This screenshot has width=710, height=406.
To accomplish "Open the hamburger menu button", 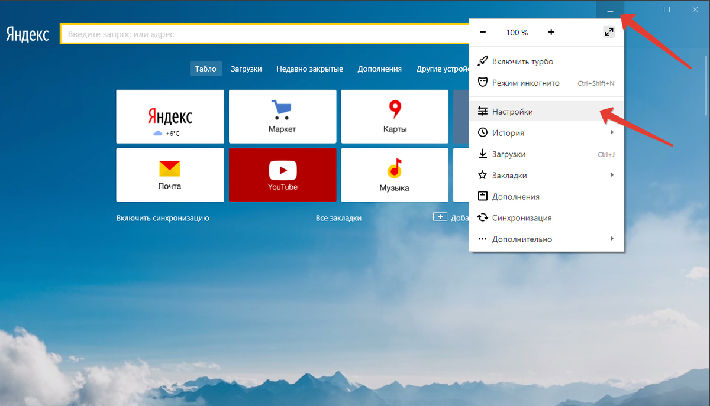I will tap(610, 9).
